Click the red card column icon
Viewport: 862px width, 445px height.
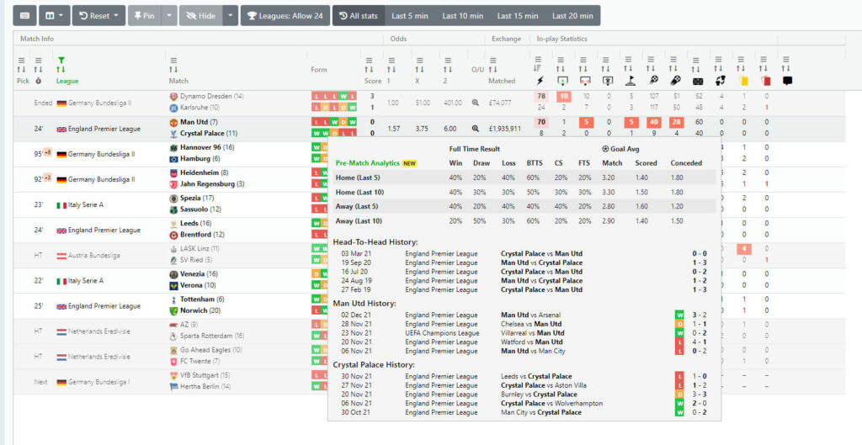pos(766,81)
